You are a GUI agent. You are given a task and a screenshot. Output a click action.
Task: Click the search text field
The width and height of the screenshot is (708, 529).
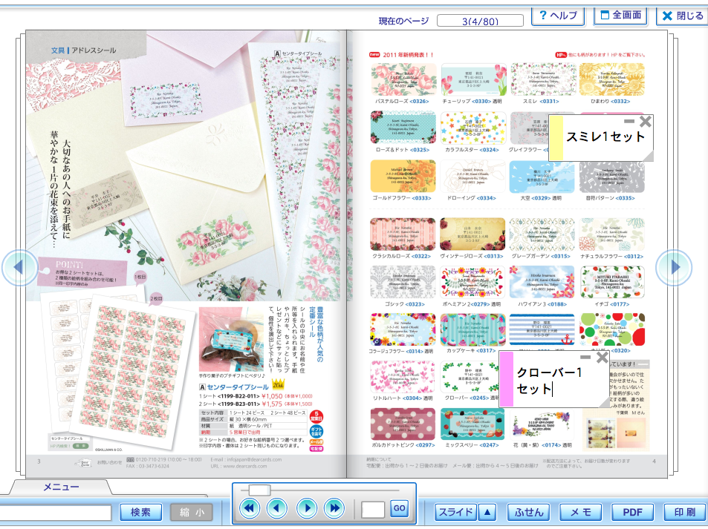point(55,513)
